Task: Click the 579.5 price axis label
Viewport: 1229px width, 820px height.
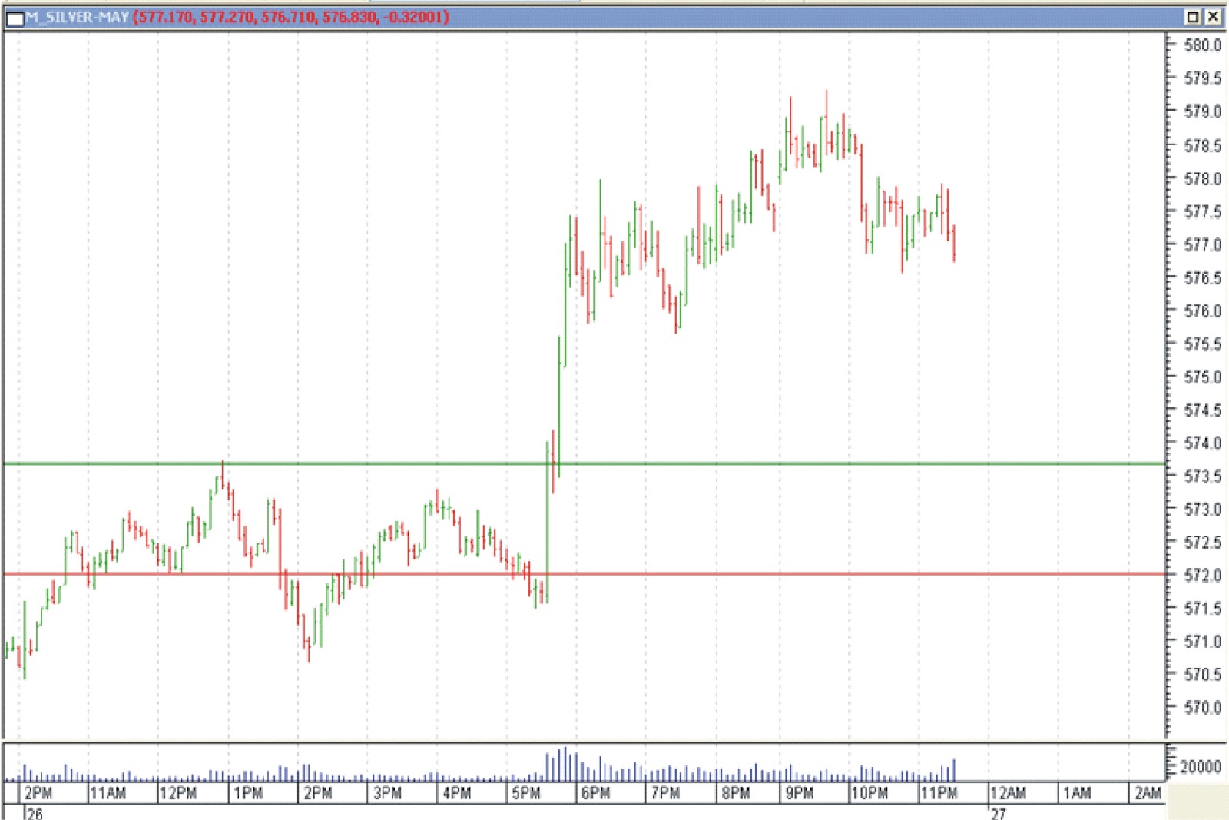Action: [x=1202, y=78]
